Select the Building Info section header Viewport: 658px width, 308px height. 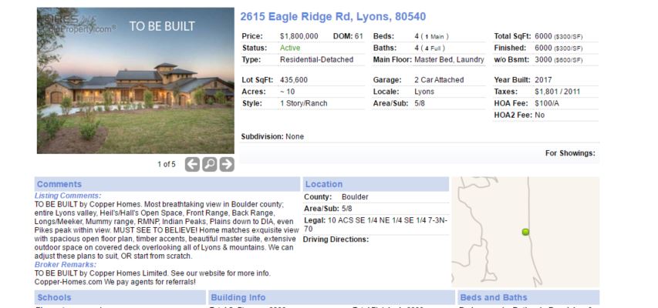click(238, 297)
